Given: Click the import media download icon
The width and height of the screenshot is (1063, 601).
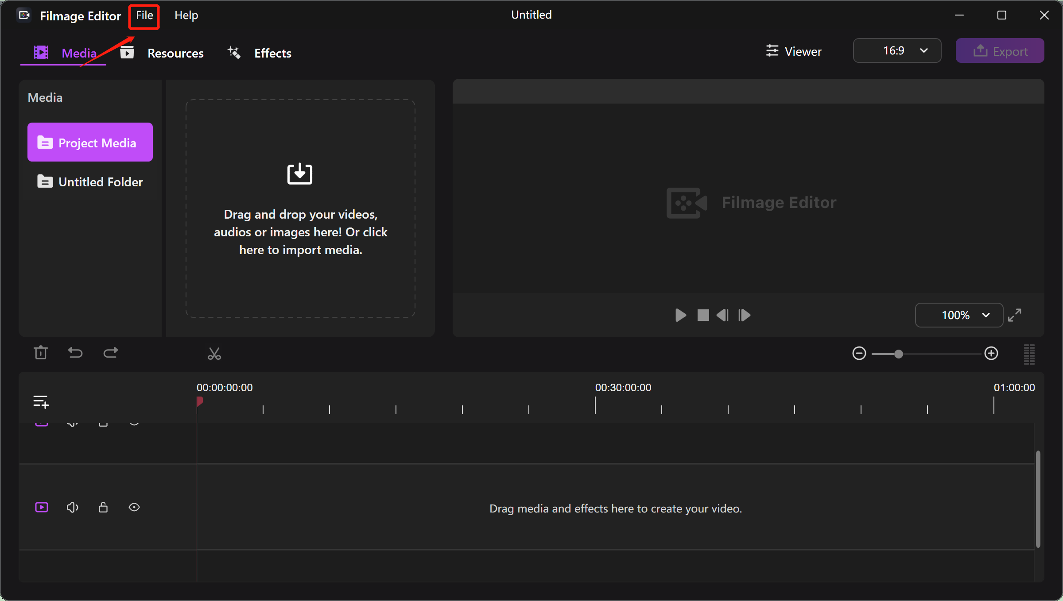Looking at the screenshot, I should (300, 173).
